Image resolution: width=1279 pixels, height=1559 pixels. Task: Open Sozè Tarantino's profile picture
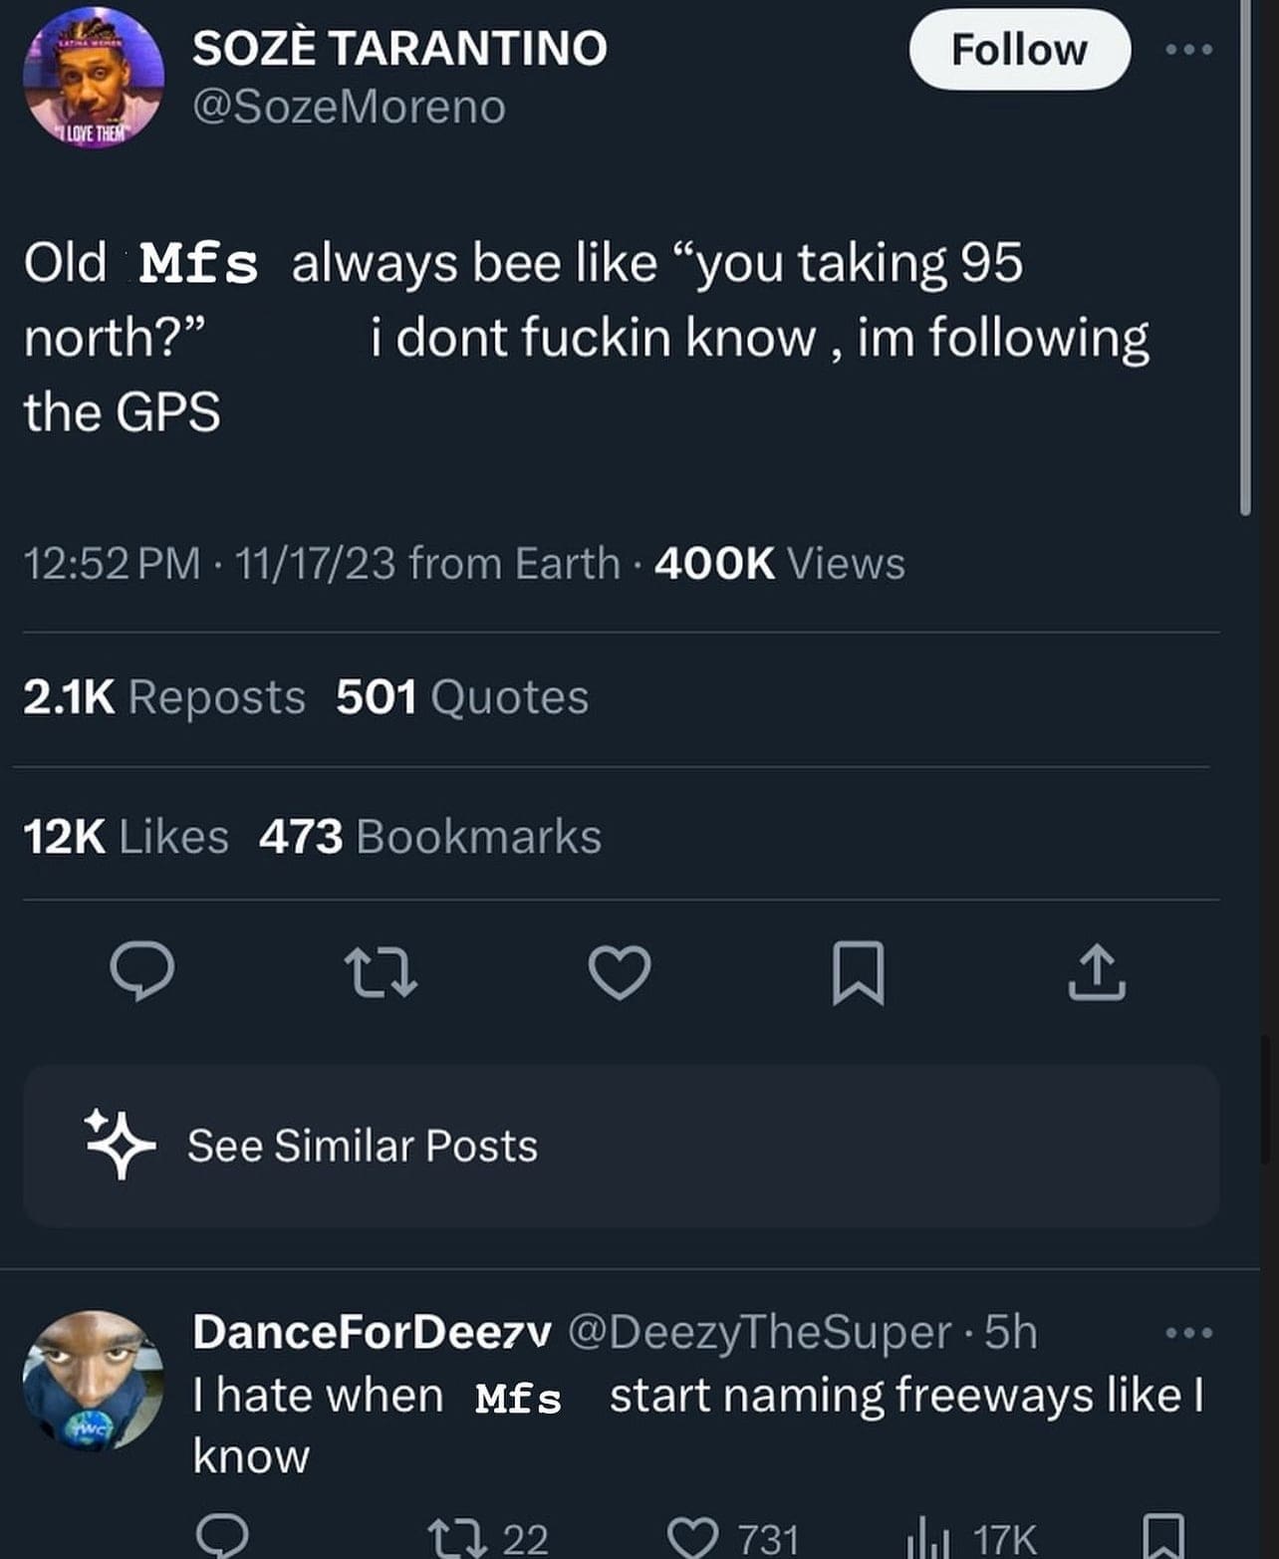click(94, 78)
